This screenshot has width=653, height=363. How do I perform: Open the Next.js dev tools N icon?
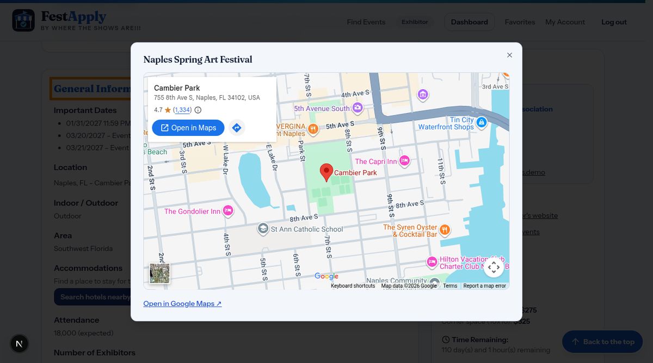20,343
